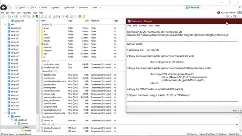The height and width of the screenshot is (136, 242).
Task: Click the levels folder icon in file list
Action: [x=42, y=44]
